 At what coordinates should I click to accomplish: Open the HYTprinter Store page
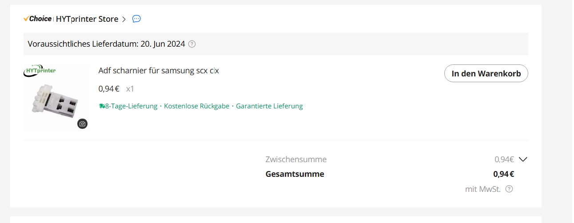tap(87, 19)
